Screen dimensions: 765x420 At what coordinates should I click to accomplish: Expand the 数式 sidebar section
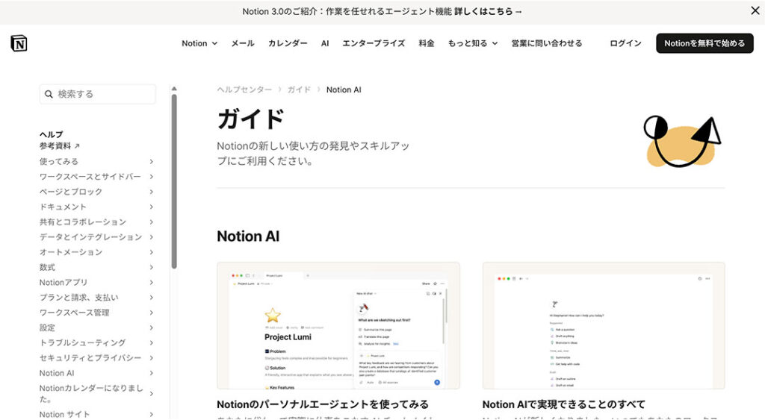(x=151, y=267)
